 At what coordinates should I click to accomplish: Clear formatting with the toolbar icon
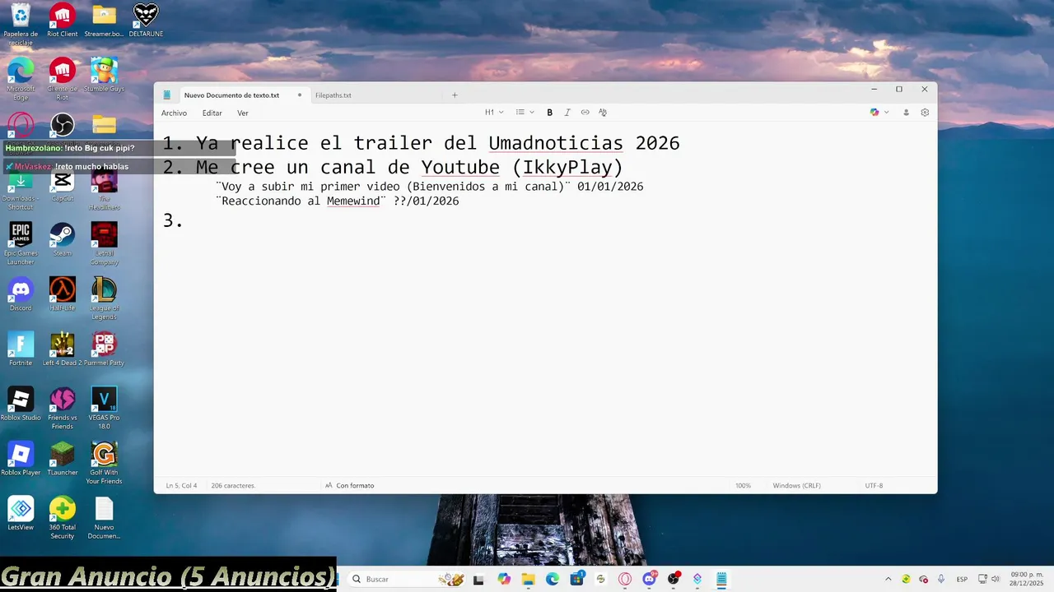coord(603,113)
